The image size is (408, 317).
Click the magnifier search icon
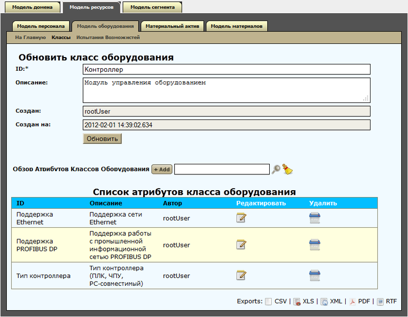pyautogui.click(x=276, y=169)
